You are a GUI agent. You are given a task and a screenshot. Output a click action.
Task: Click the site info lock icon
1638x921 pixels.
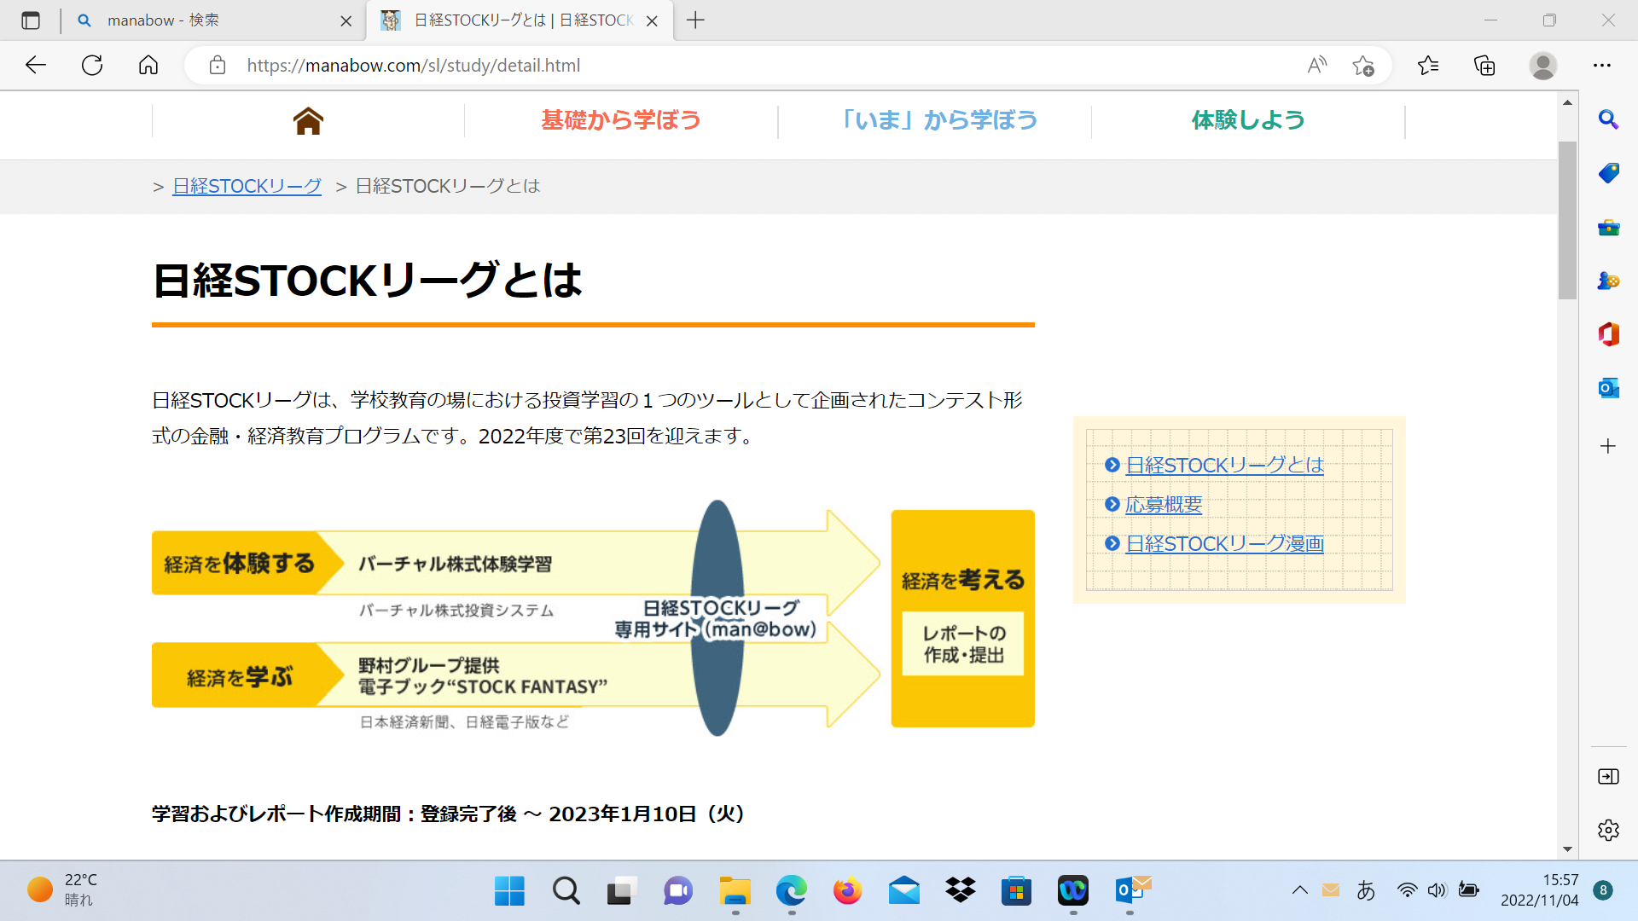coord(218,66)
